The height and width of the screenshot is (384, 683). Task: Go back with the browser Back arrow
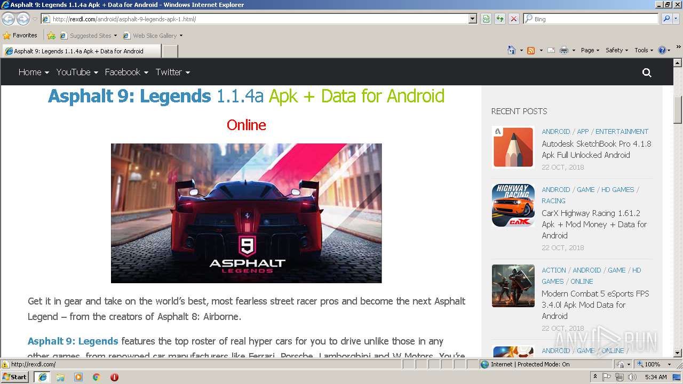tap(8, 19)
